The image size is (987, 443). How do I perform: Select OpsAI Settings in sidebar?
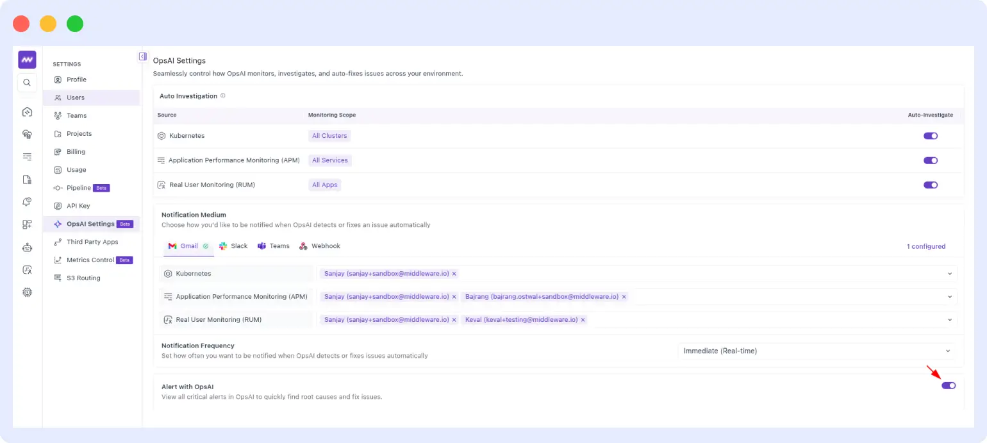coord(91,224)
